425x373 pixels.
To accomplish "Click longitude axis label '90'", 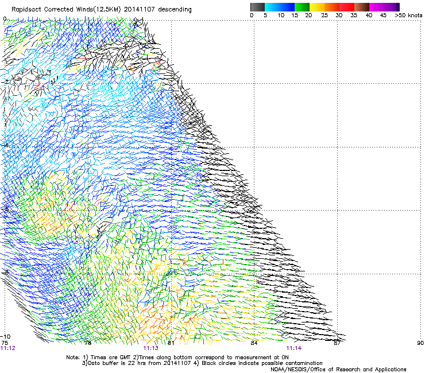I will pyautogui.click(x=420, y=343).
